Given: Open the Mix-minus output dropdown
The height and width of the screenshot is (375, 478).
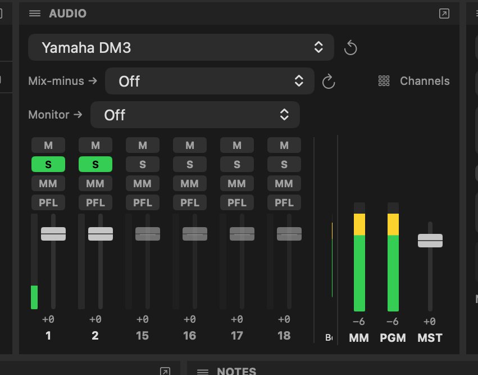Looking at the screenshot, I should tap(210, 81).
